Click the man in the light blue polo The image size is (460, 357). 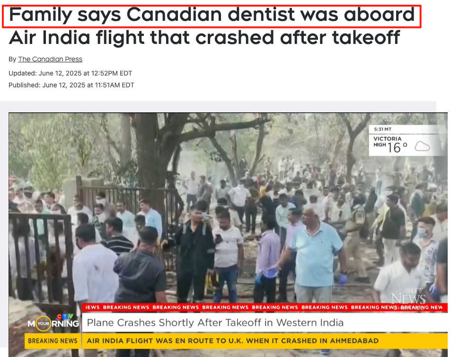(316, 252)
